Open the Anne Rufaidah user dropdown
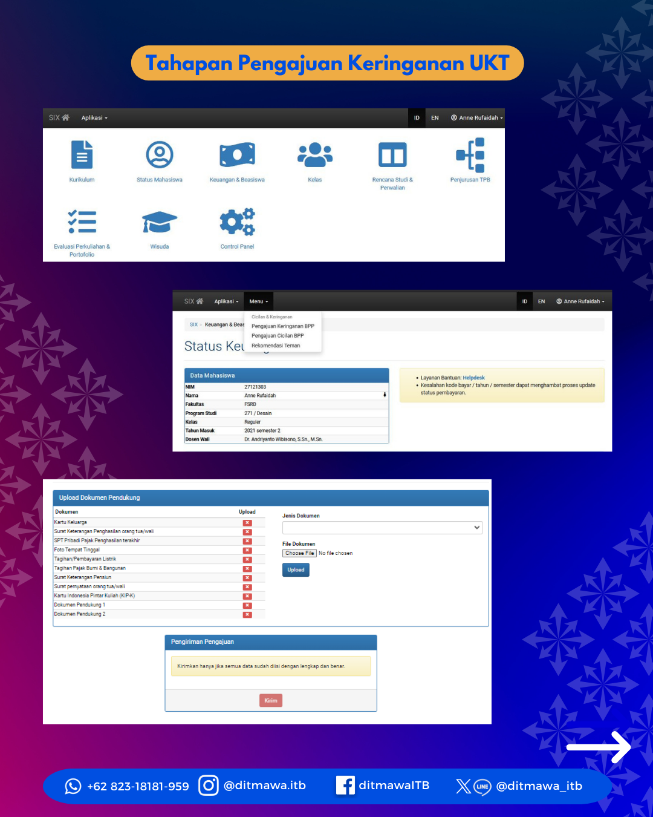653x817 pixels. click(x=477, y=118)
